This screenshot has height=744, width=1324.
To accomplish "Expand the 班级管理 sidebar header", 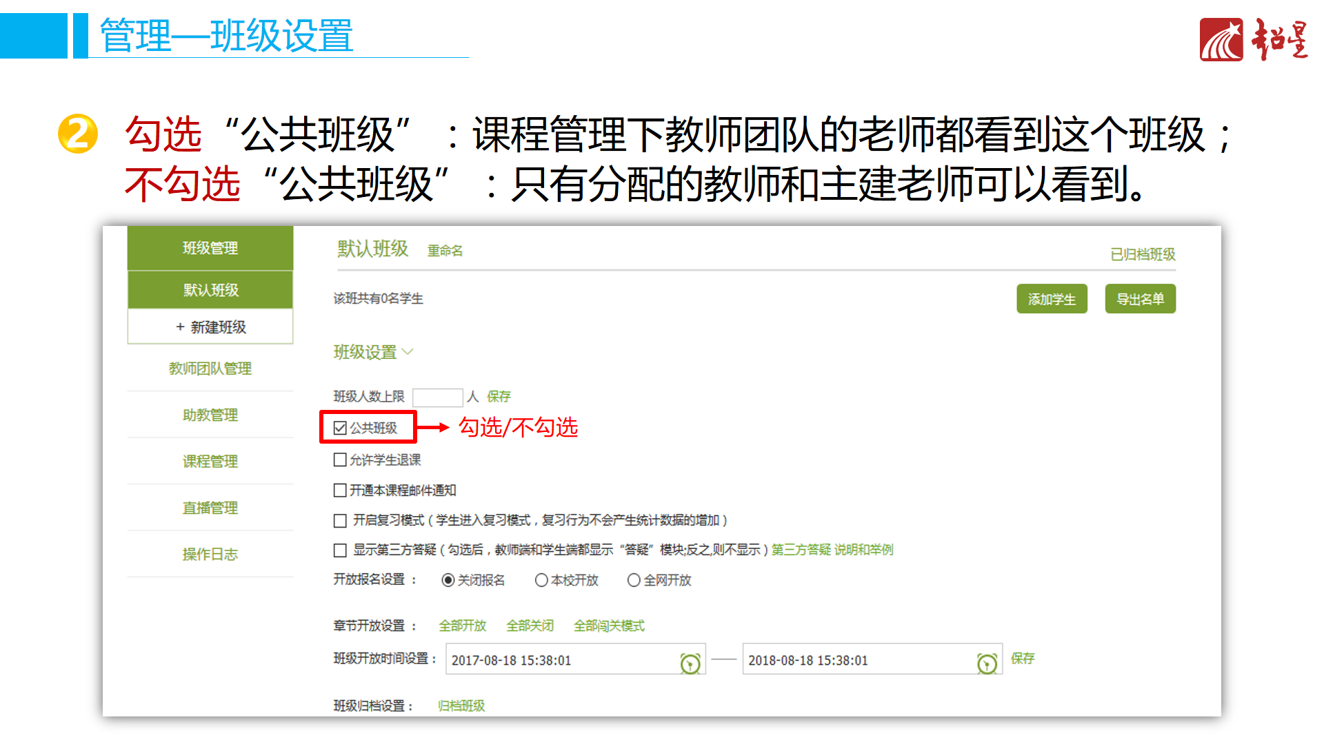I will (x=210, y=248).
